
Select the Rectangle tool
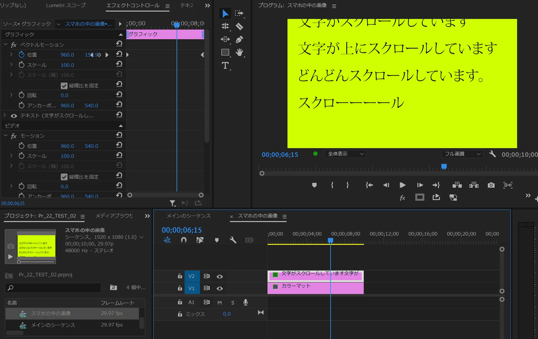(225, 52)
